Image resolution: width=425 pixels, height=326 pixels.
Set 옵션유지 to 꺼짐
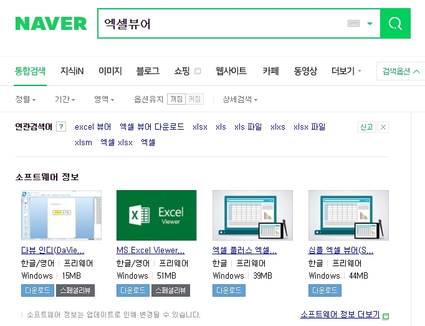(x=176, y=99)
